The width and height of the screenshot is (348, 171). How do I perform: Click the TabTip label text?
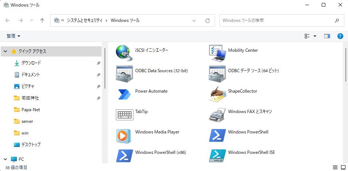coord(141,112)
